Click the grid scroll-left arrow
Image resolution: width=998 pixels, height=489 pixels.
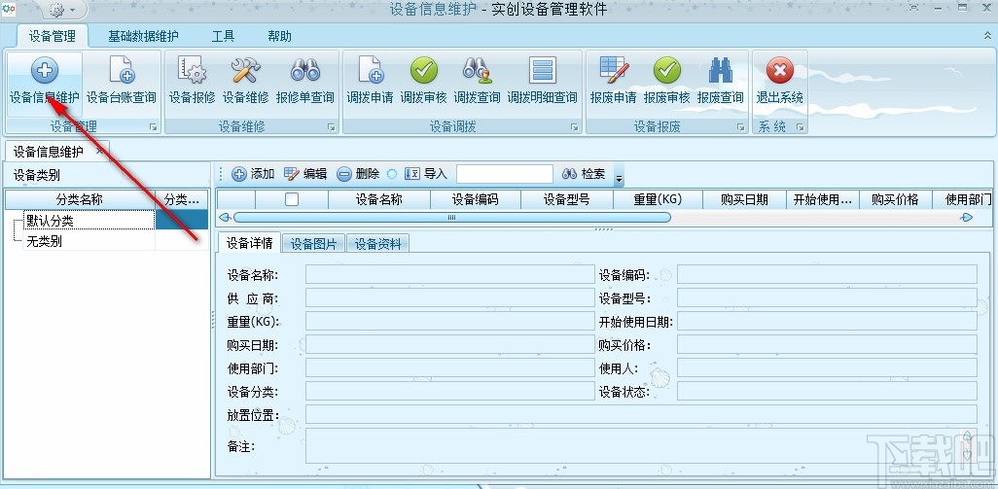225,218
